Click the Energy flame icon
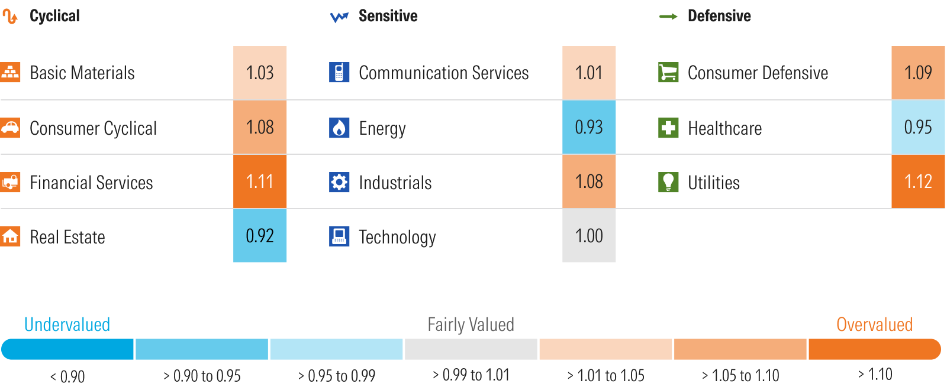 click(x=339, y=128)
